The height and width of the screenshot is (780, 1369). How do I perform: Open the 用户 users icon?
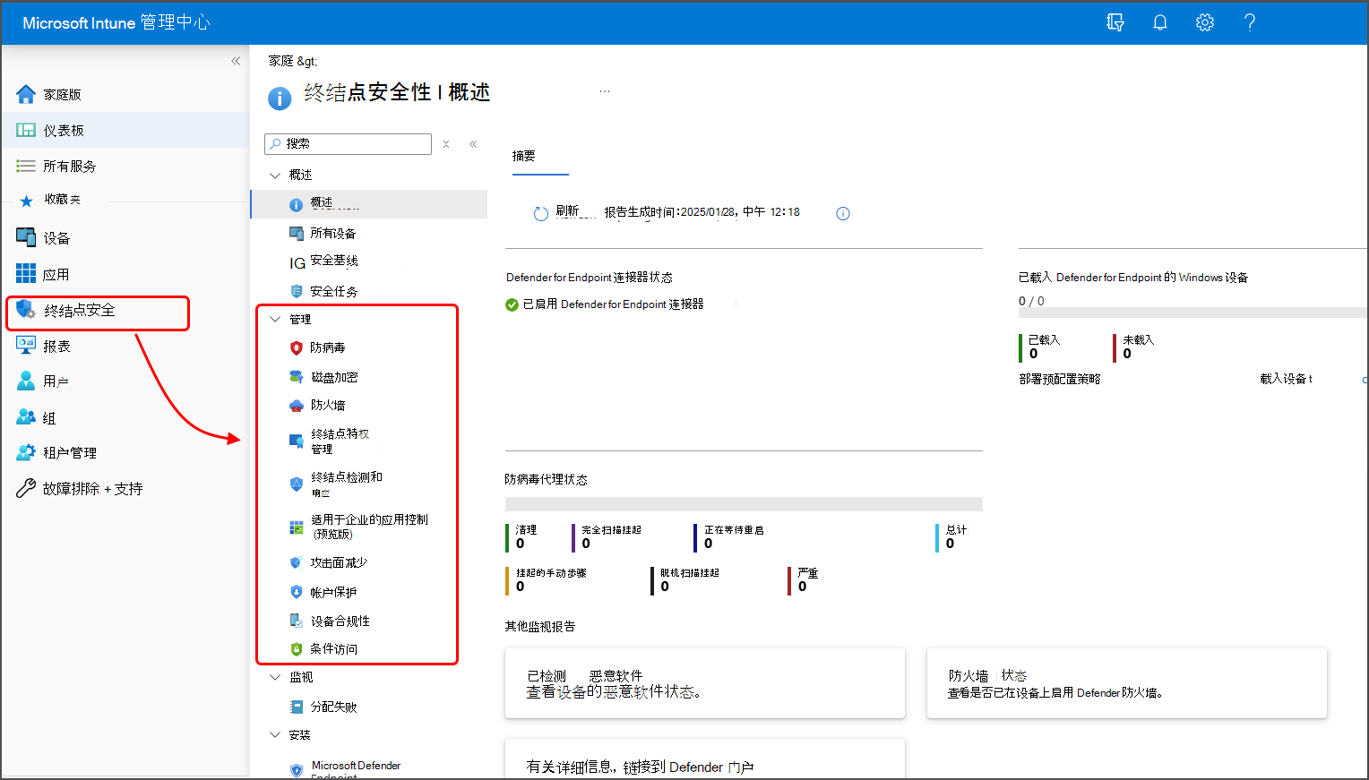click(26, 381)
